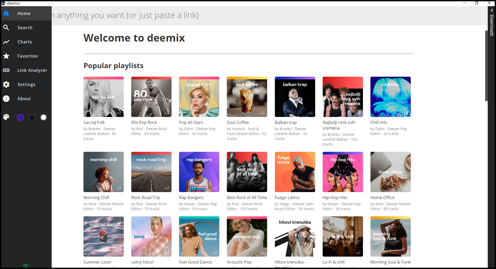Image resolution: width=496 pixels, height=269 pixels.
Task: Click the 'Pop All Stars' title link
Action: (191, 122)
